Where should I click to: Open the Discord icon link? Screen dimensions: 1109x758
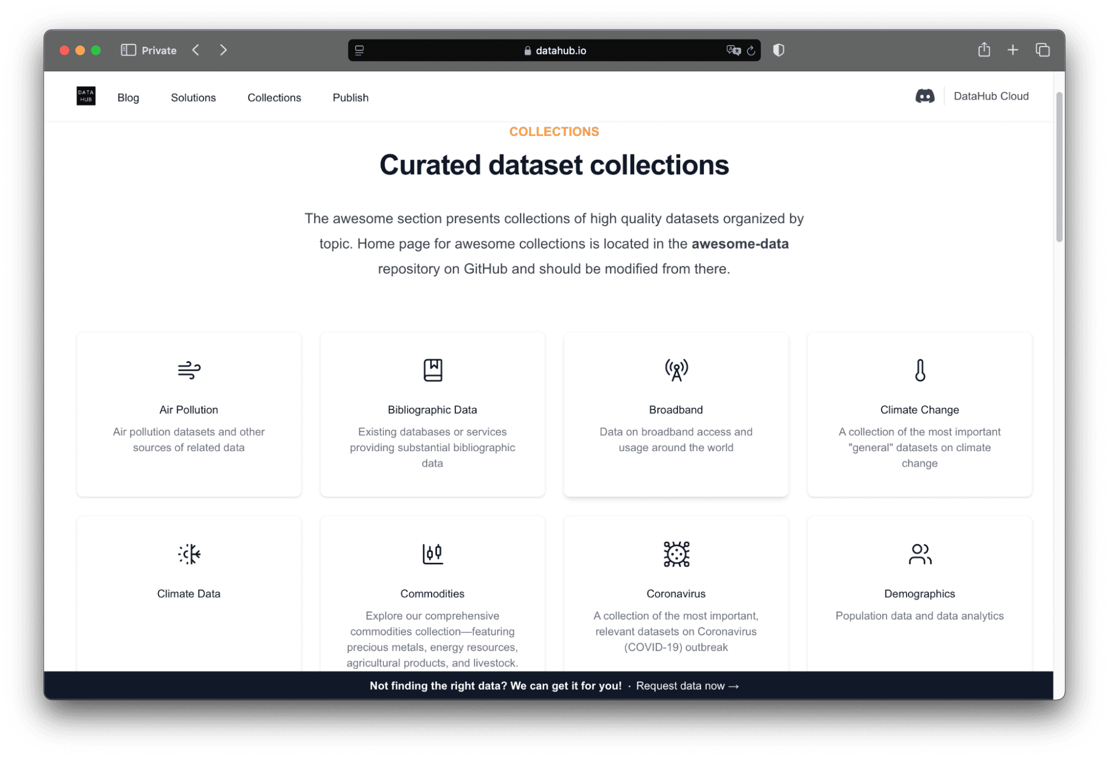[x=924, y=96]
